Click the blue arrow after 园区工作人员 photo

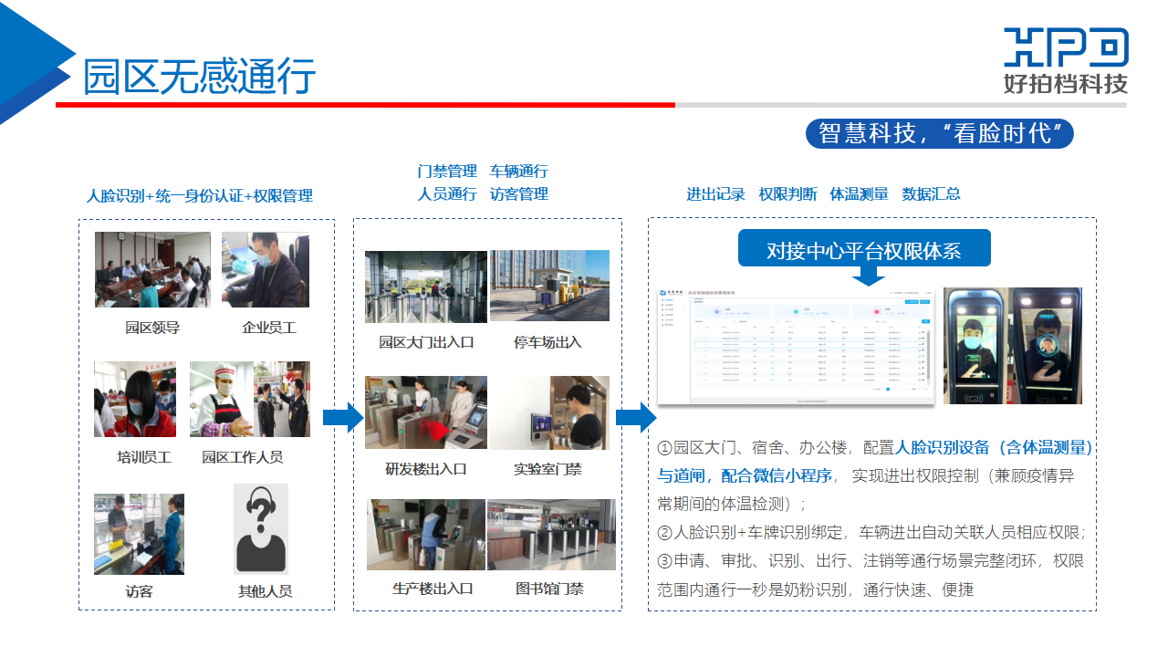point(342,419)
